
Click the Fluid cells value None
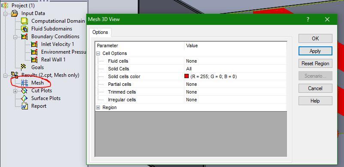pyautogui.click(x=192, y=61)
